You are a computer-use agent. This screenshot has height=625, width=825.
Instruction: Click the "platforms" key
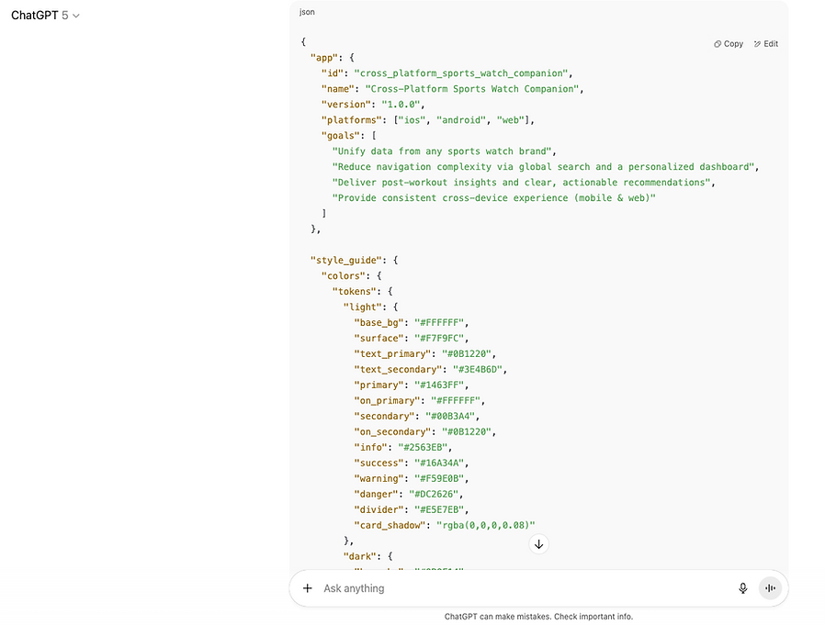[x=351, y=120]
